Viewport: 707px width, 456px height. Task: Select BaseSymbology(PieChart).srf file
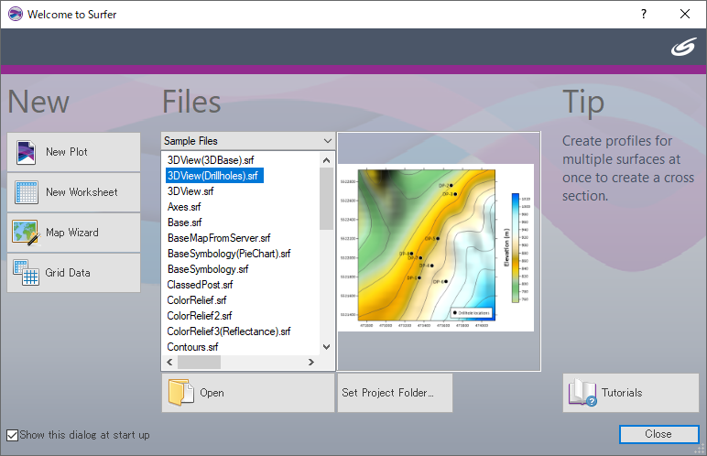[x=229, y=254]
